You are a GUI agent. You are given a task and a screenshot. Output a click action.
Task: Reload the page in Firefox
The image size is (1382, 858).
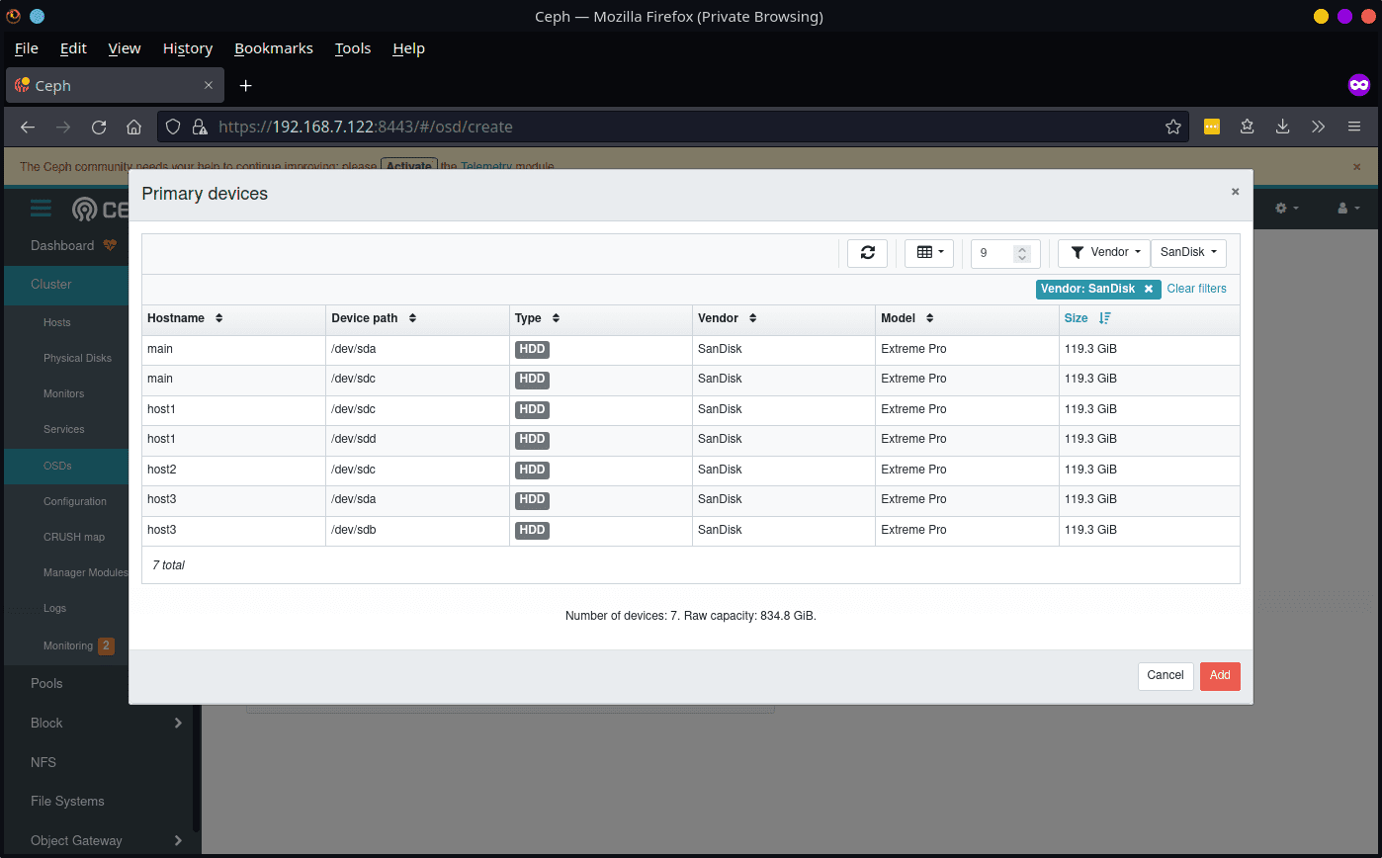(x=99, y=128)
